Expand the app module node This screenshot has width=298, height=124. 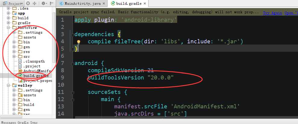(8, 13)
